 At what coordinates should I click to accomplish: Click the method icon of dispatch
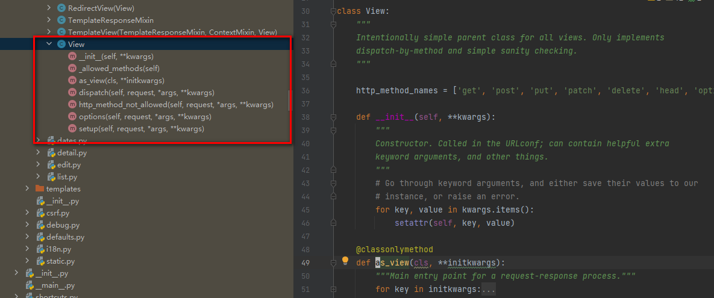(72, 92)
